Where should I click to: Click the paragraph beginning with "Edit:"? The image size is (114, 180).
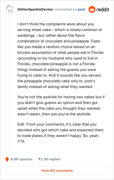click(60, 133)
